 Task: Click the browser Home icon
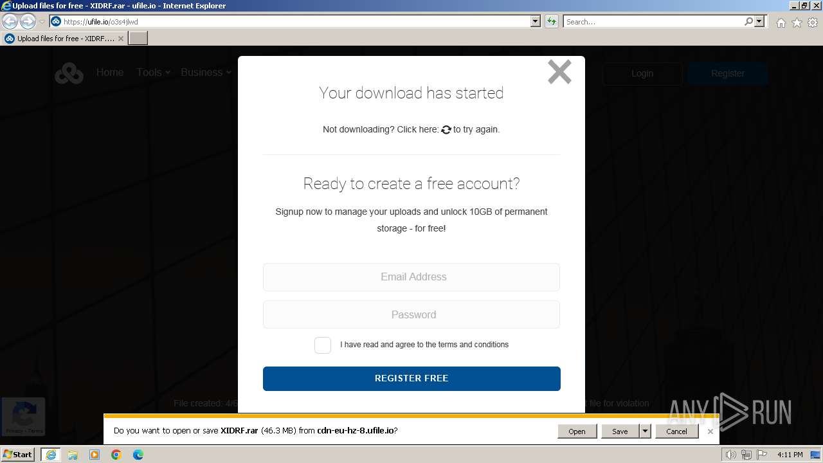[x=781, y=23]
